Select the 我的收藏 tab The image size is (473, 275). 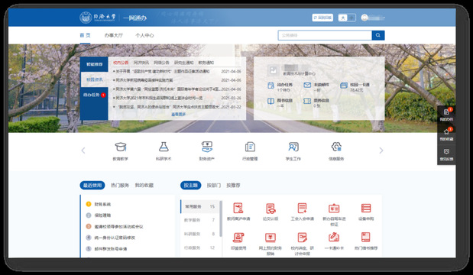(x=144, y=185)
